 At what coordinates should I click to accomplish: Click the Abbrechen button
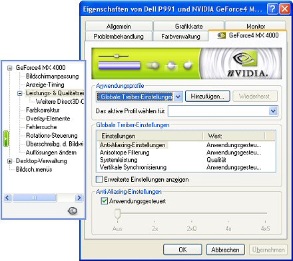point(225,250)
